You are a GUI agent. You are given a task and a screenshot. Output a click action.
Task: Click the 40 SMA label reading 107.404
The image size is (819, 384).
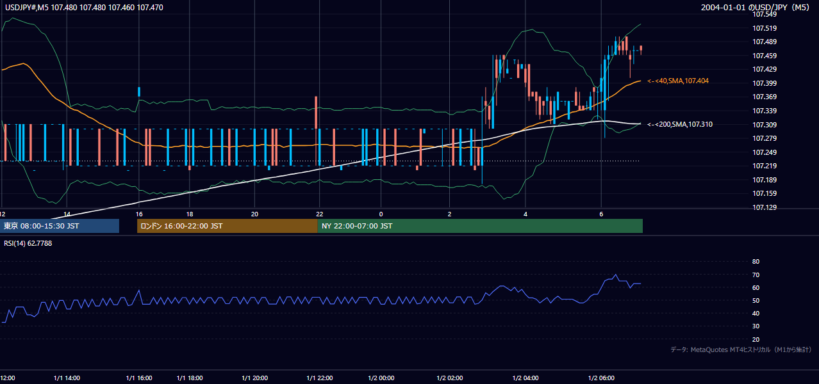[x=677, y=81]
